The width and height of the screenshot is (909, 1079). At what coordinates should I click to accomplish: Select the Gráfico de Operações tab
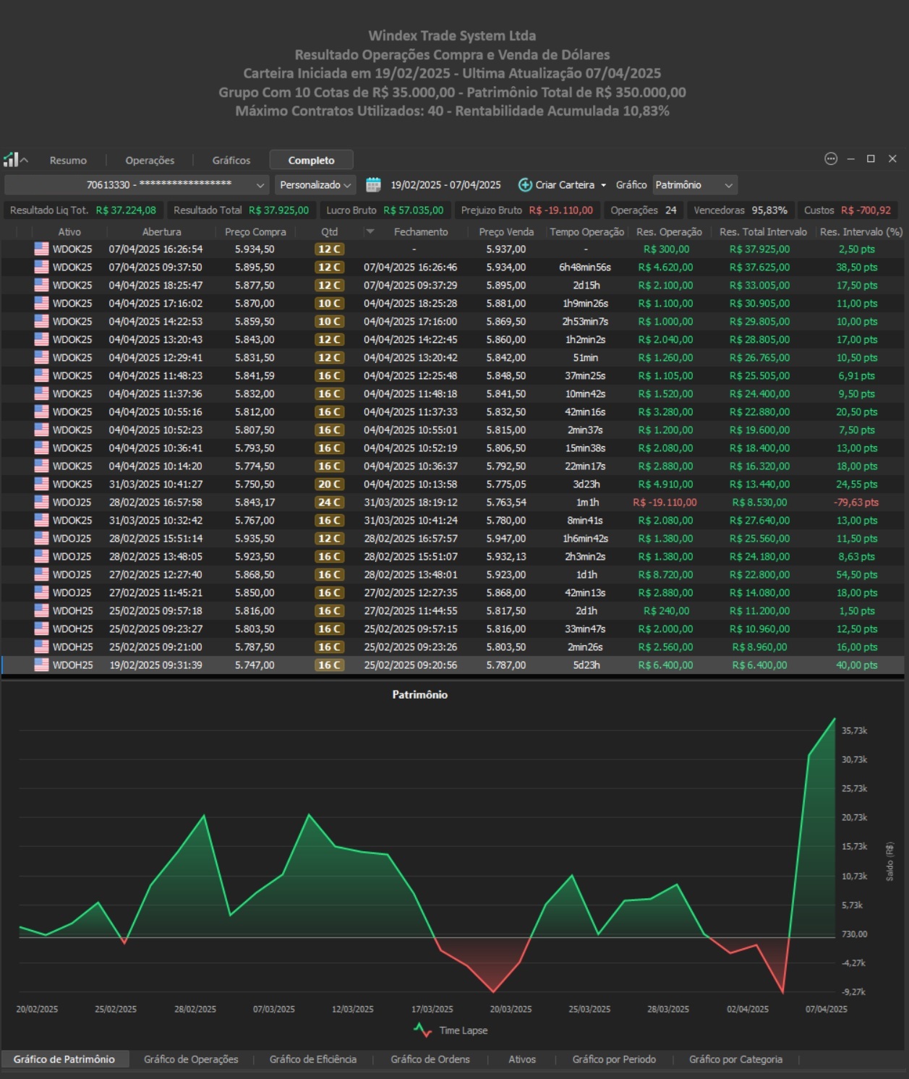tap(191, 1059)
